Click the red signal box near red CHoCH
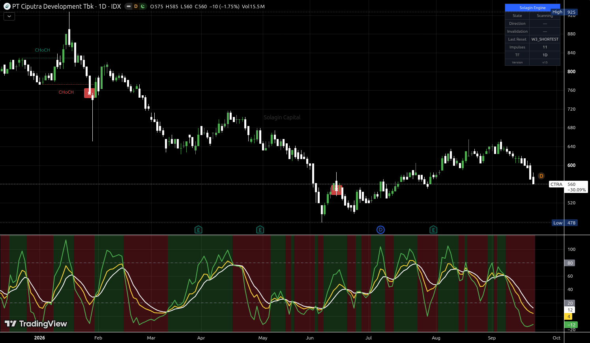Screen dimensions: 590x343 89,93
